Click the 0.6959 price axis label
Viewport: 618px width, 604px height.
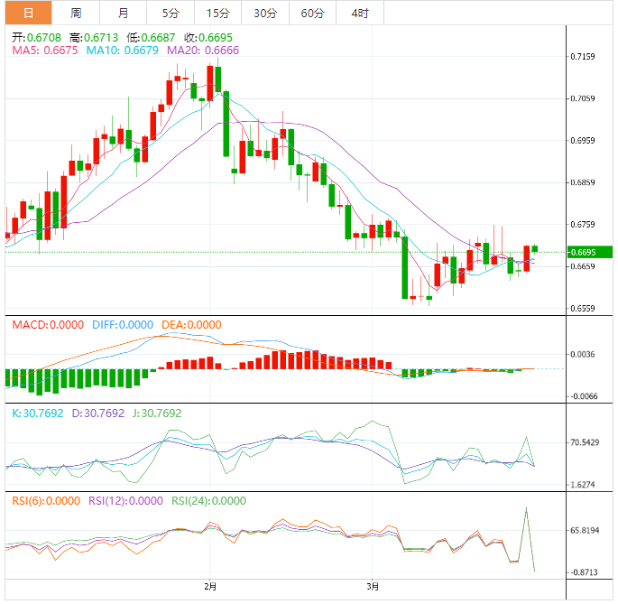coord(583,141)
